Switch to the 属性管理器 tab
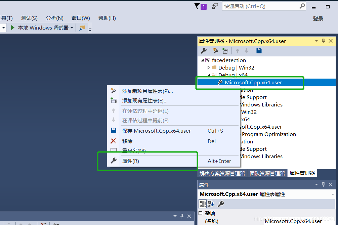This screenshot has width=338, height=225. [302, 173]
